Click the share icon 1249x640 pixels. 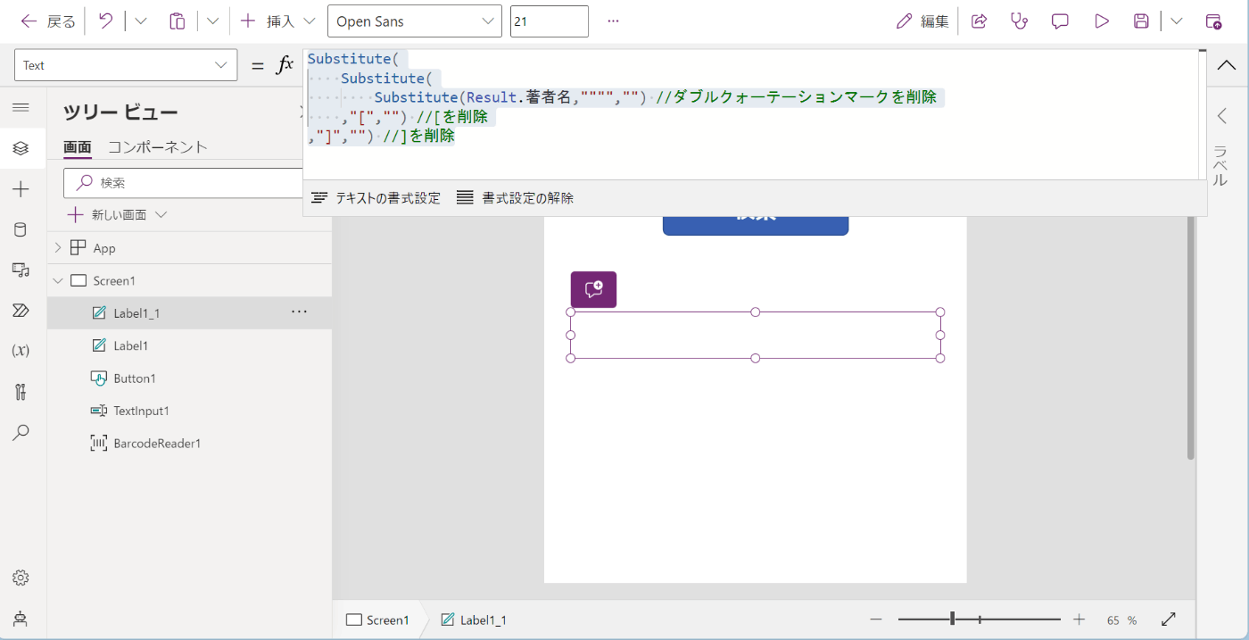pyautogui.click(x=979, y=21)
